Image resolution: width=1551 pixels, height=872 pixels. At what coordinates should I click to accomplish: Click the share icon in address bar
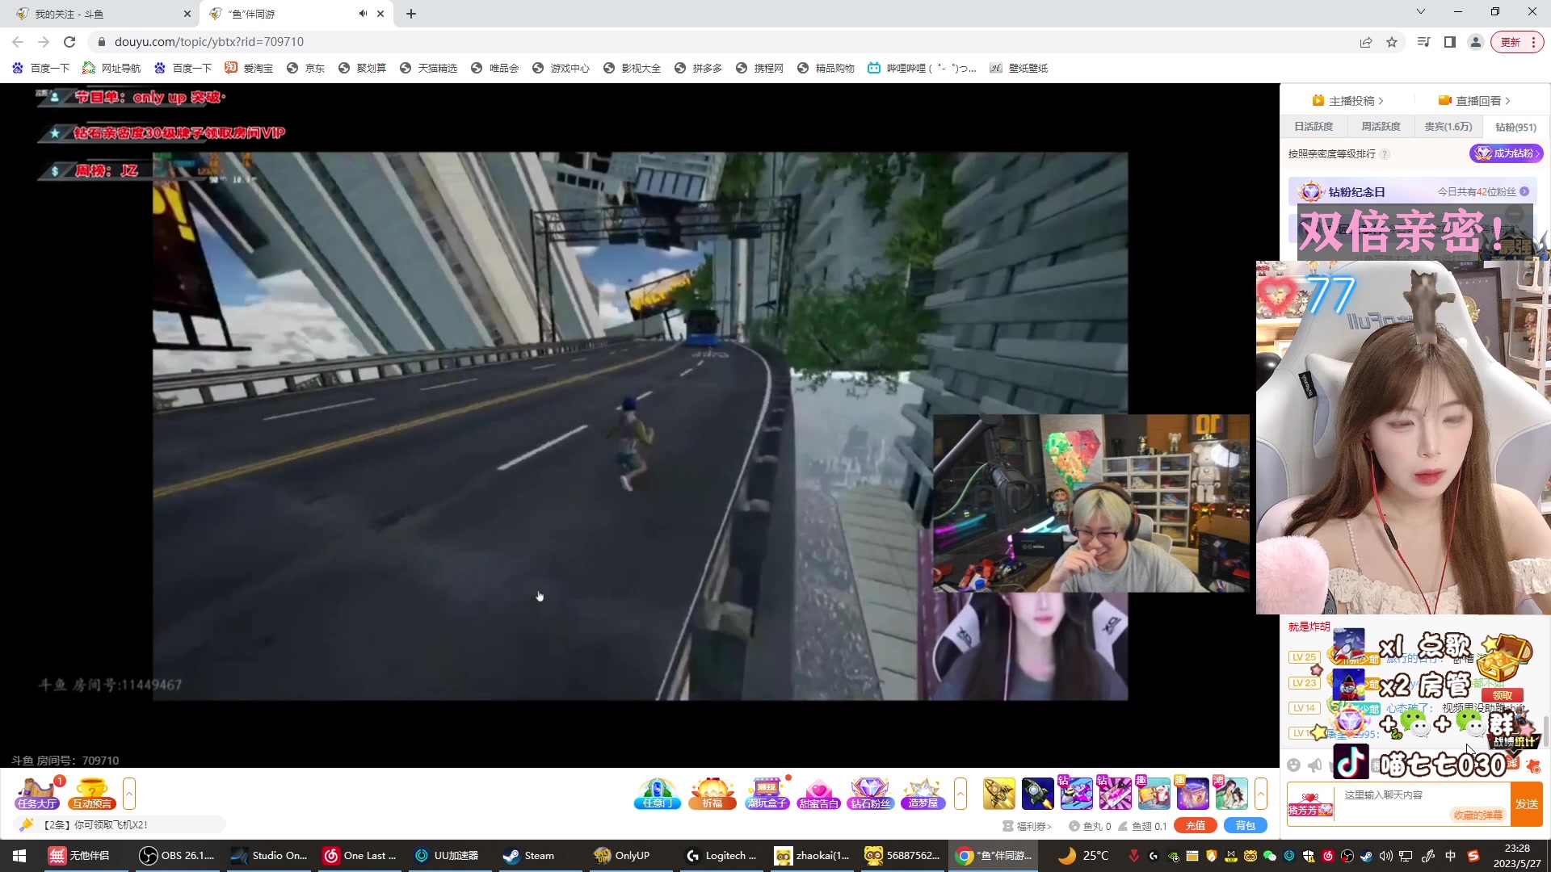click(x=1366, y=42)
